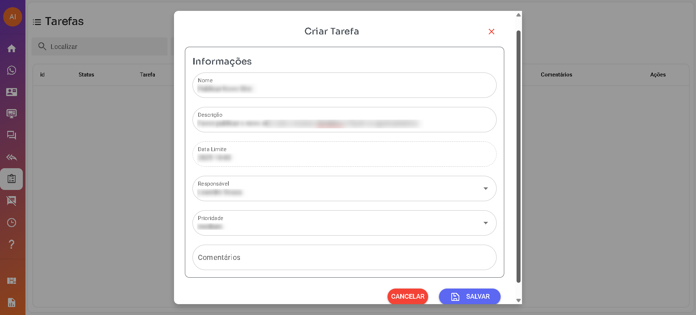The width and height of the screenshot is (696, 315).
Task: Click into the Nome text field
Action: click(344, 86)
